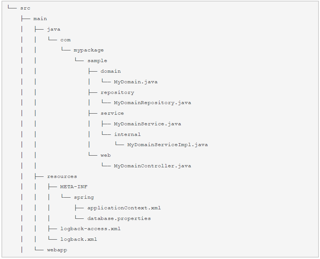Open applicationContext.xml file
Screen dimensions: 320x259
point(124,208)
